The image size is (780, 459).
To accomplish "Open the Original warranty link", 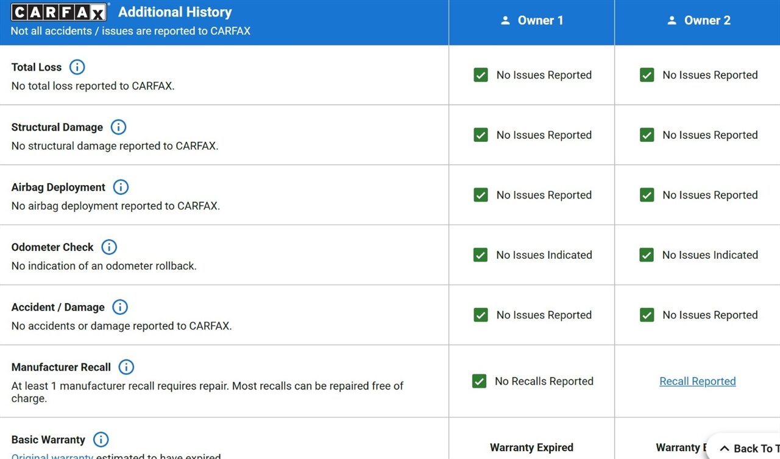I will click(x=52, y=455).
